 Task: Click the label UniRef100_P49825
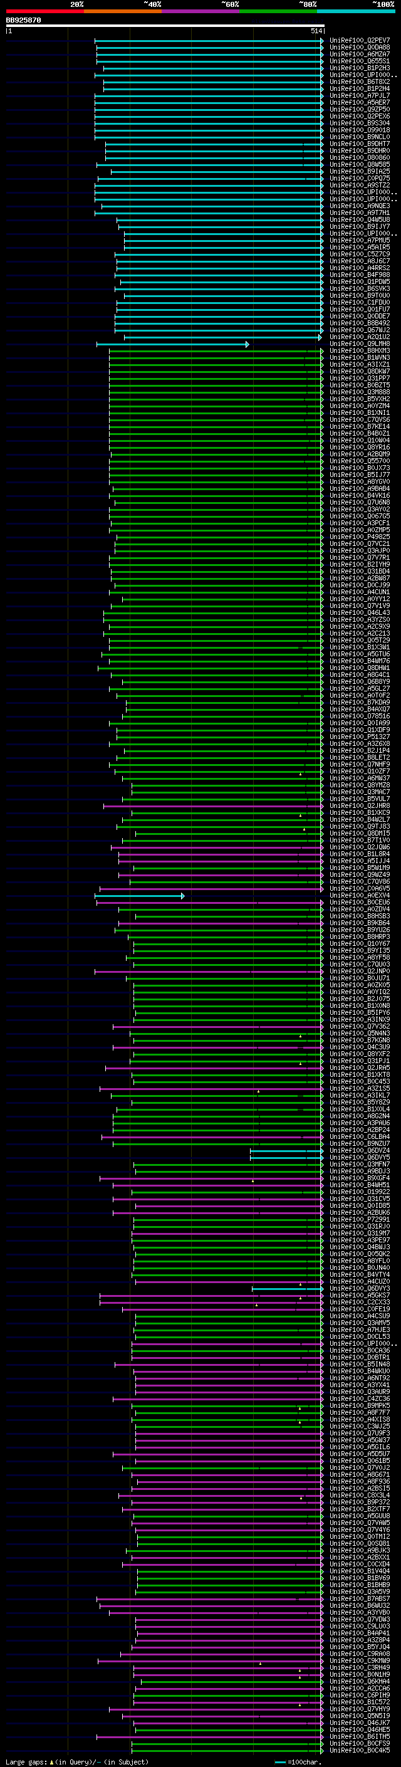[360, 537]
